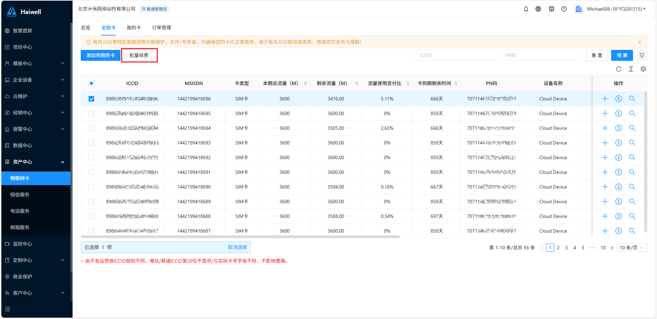Expand the 经销中心 sidebar menu
This screenshot has height=319, width=657.
pyautogui.click(x=36, y=113)
